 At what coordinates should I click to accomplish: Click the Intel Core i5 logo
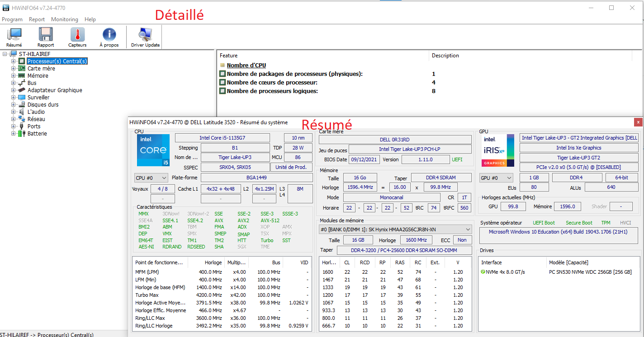(x=153, y=150)
